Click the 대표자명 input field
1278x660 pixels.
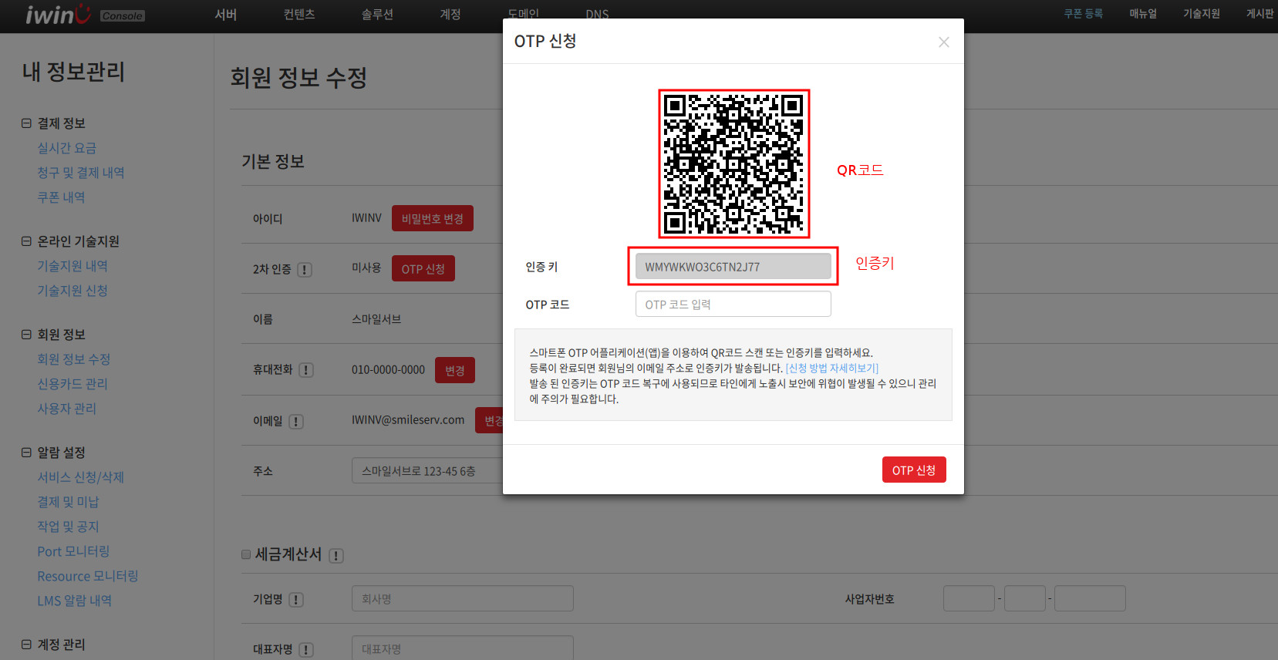pos(463,648)
